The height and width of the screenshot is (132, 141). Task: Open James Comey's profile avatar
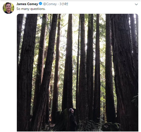(8, 8)
